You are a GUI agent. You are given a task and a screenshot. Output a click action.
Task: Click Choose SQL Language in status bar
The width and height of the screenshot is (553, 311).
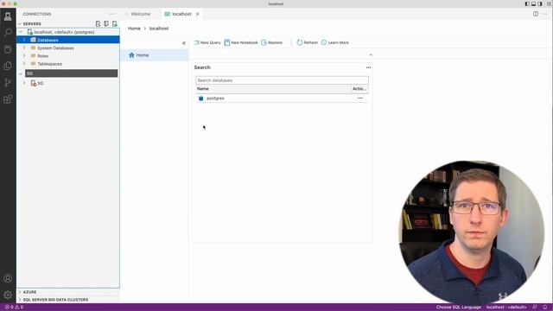tap(459, 308)
